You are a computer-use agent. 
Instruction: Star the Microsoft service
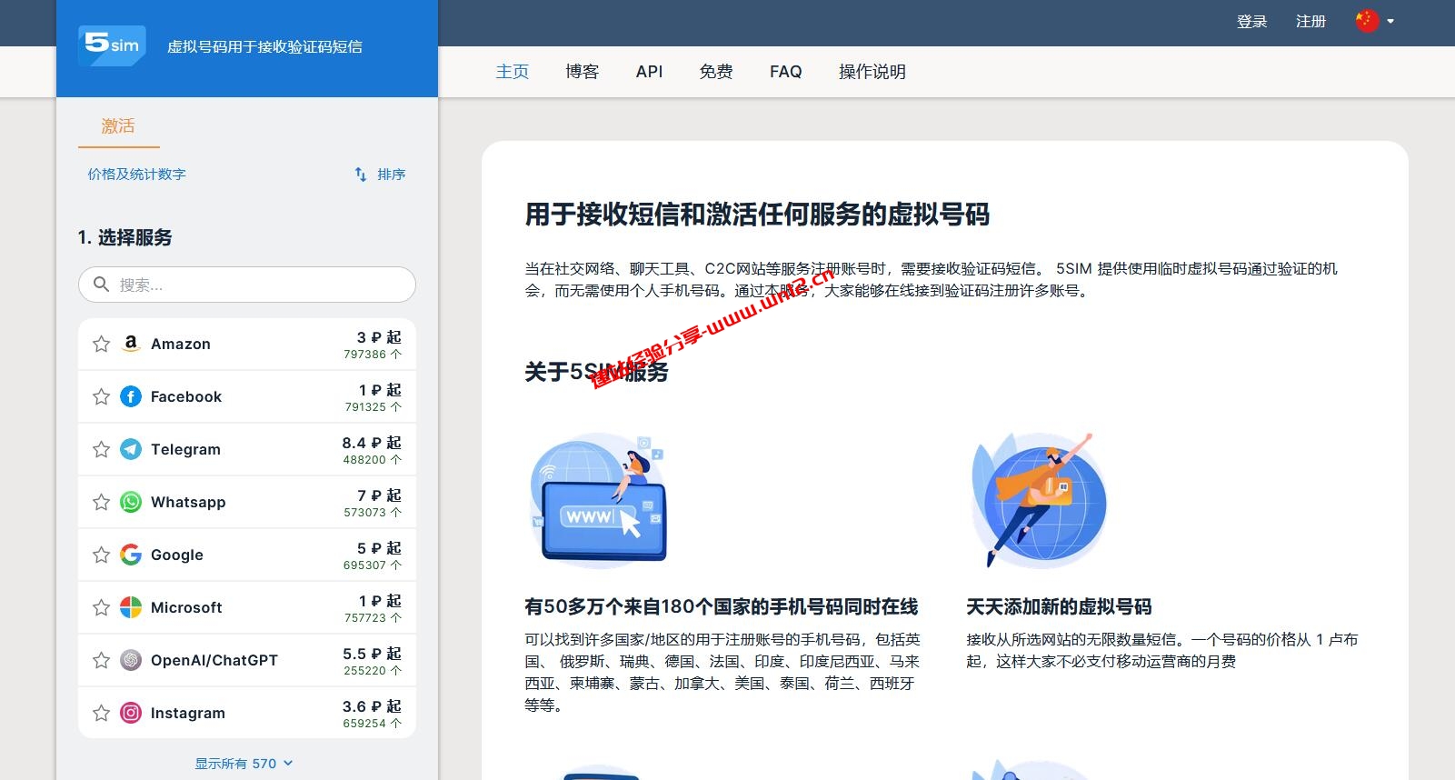(x=102, y=607)
